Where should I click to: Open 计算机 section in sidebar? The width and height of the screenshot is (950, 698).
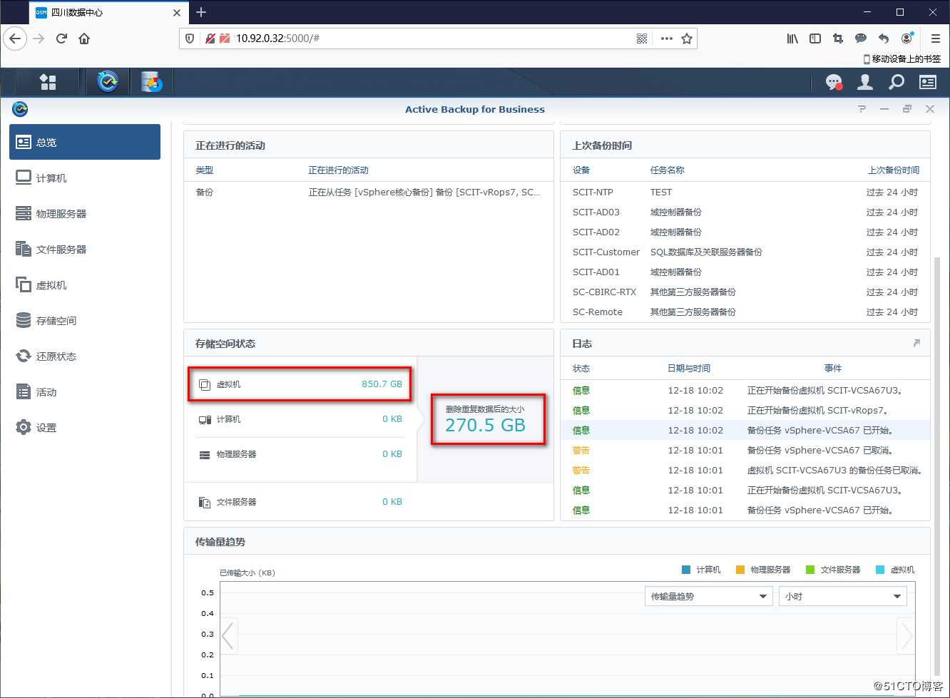tap(85, 178)
